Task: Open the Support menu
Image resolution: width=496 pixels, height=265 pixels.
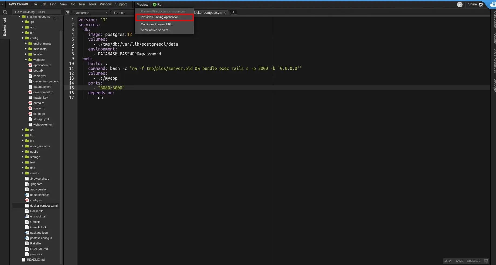Action: (x=121, y=4)
